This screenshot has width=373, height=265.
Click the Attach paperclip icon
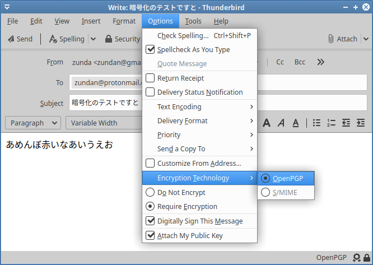click(330, 39)
